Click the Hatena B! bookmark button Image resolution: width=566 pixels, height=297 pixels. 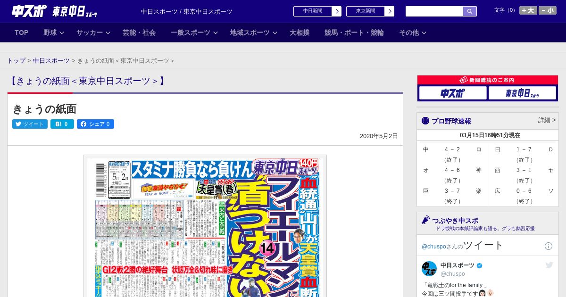pos(62,124)
